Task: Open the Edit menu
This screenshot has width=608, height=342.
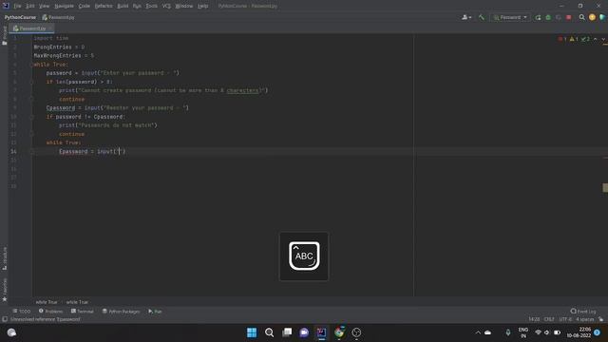Action: coord(30,6)
